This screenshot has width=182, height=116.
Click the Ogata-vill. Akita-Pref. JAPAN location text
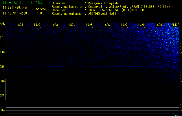point(129,7)
